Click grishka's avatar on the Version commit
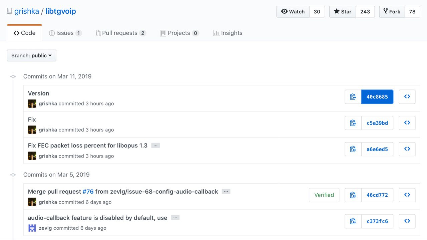 [x=32, y=103]
